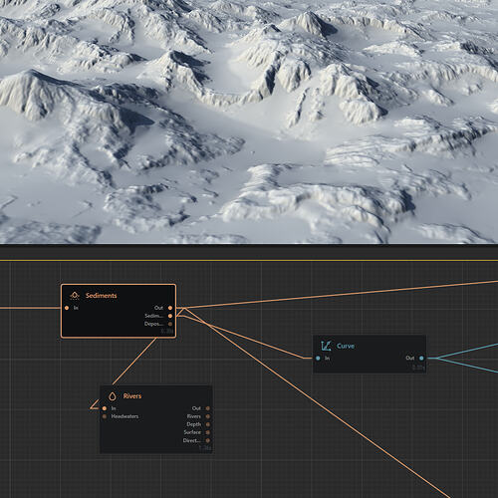Click the Direct... output port on Rivers
The height and width of the screenshot is (498, 498).
click(x=208, y=440)
